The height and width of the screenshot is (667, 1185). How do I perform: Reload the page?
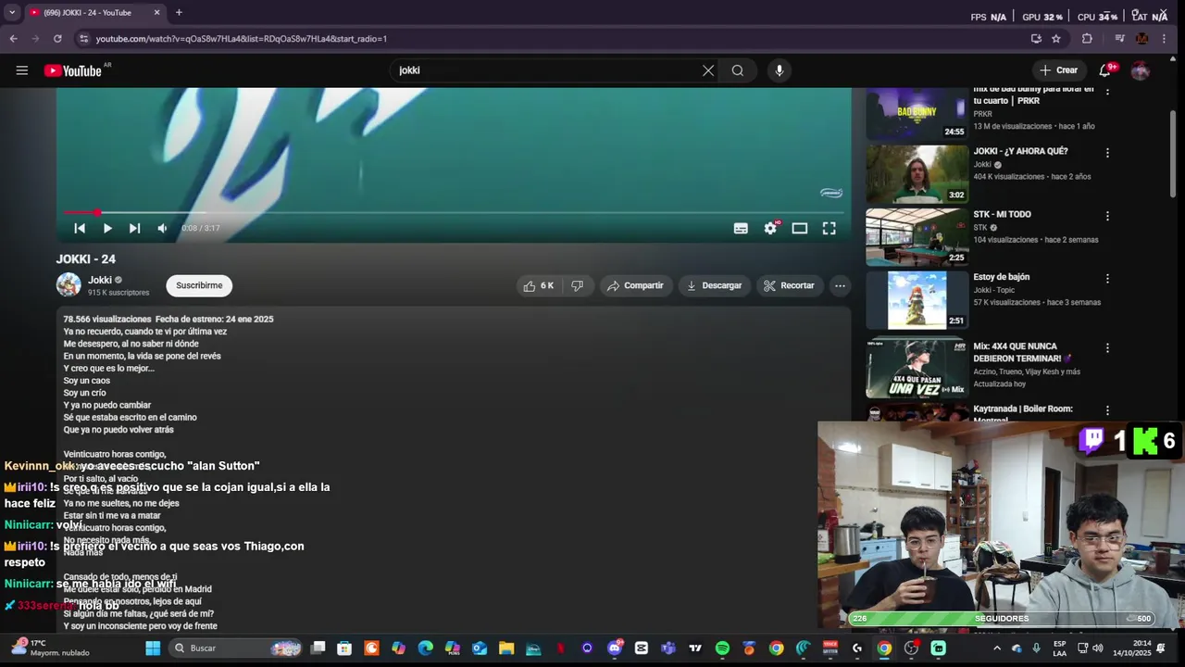57,39
